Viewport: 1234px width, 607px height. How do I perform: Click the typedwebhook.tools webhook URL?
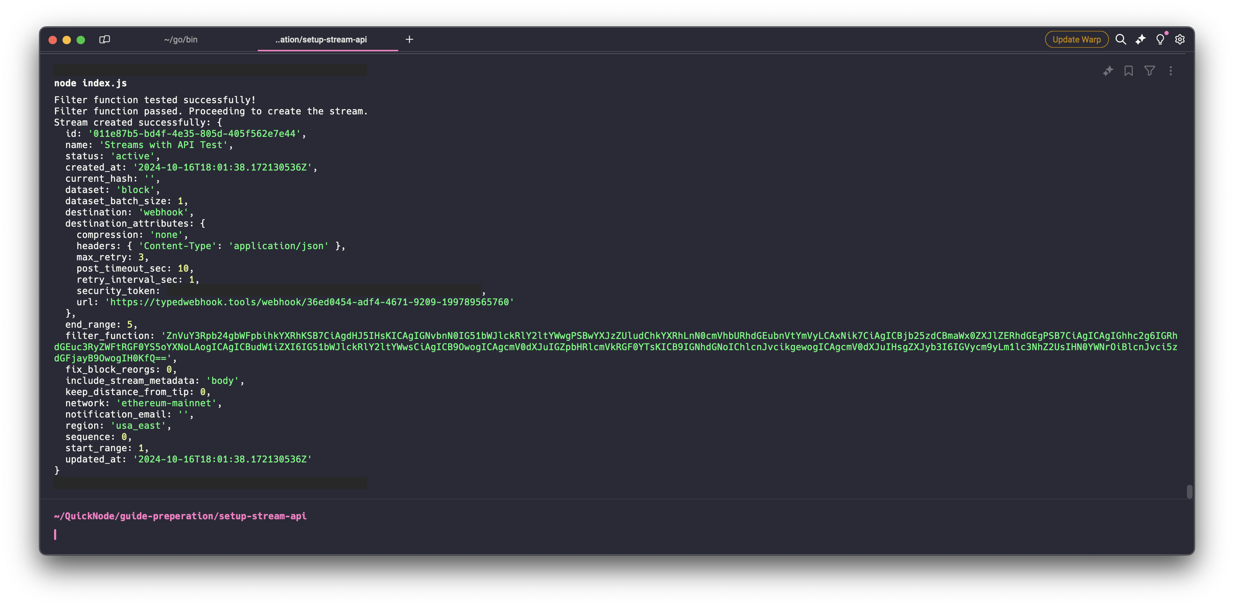(x=309, y=302)
